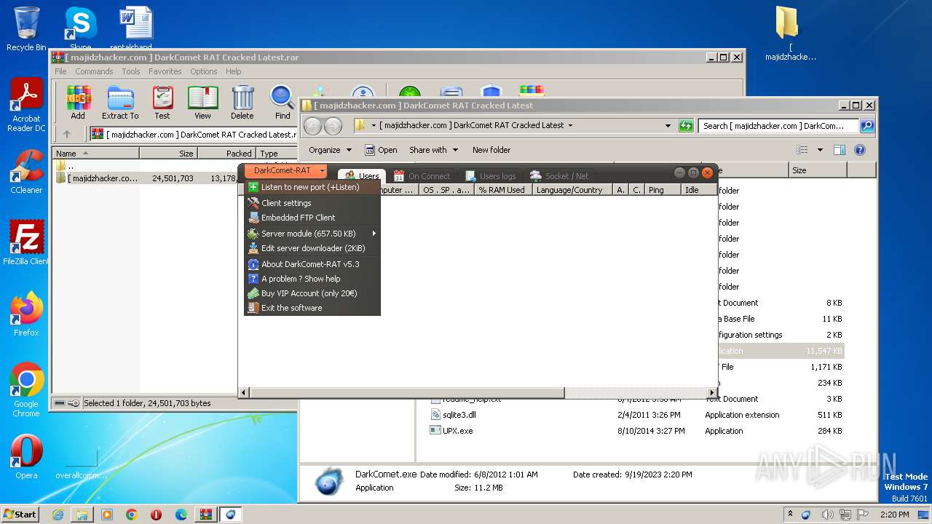Open change view options dropdown arrow
932x524 pixels.
point(820,150)
